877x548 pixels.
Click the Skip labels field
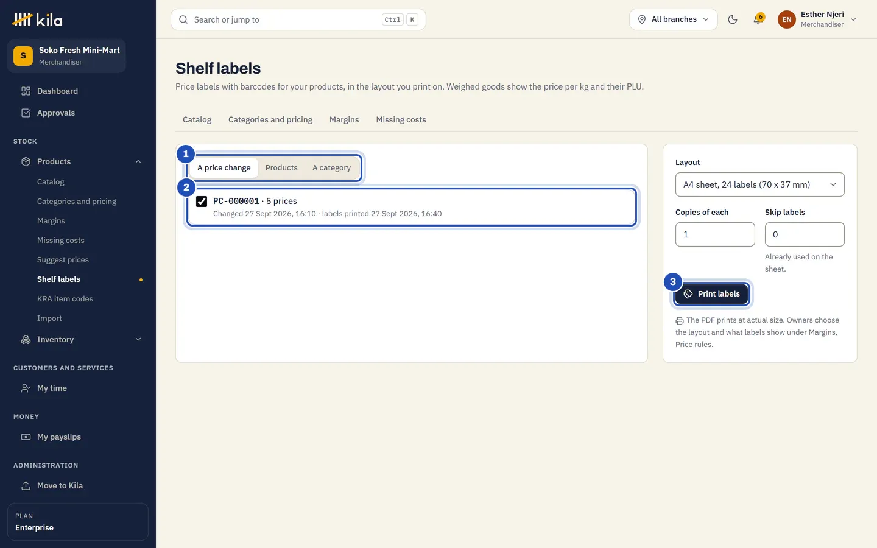click(805, 234)
